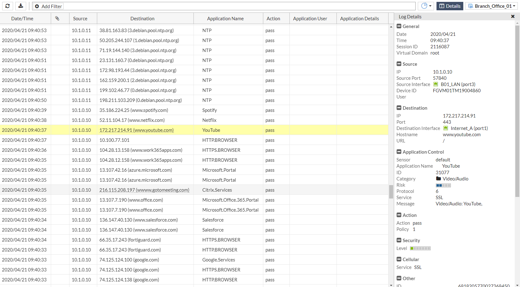Close the Log Details panel
The width and height of the screenshot is (520, 287).
pos(513,17)
